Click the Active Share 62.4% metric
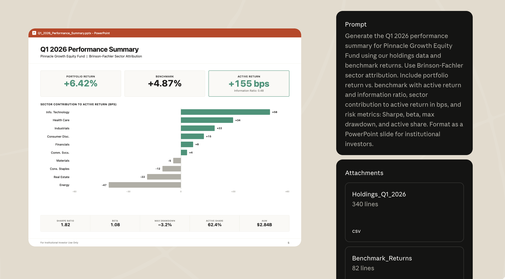Viewport: 505px width, 279px height. coord(215,223)
